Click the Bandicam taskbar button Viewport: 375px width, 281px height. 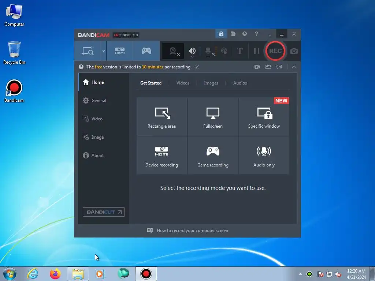click(x=146, y=274)
